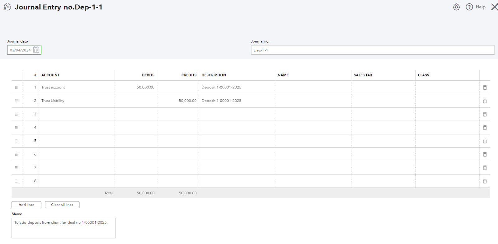
Task: Click into the Memo text box
Action: [63, 228]
